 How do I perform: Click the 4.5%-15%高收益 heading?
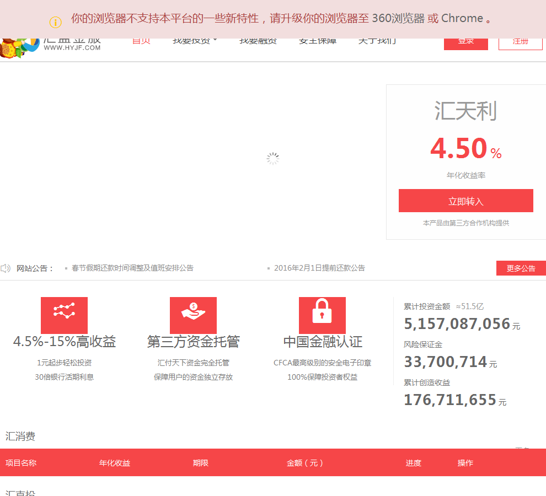tap(65, 342)
